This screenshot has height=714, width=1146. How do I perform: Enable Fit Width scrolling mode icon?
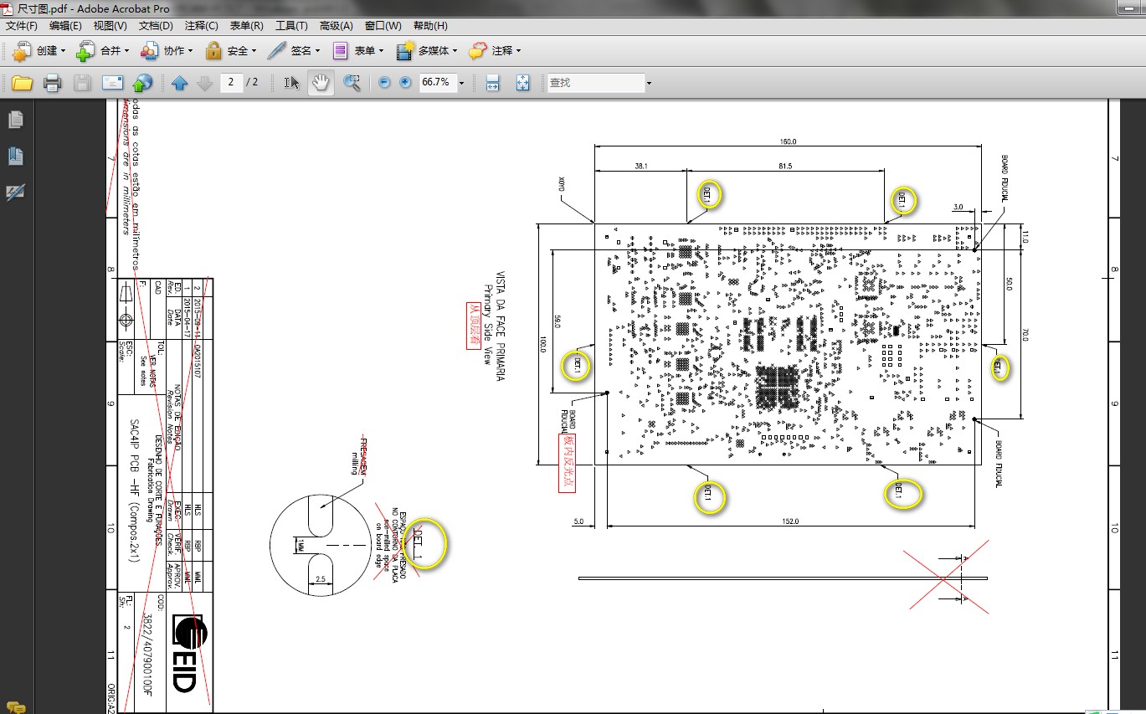[x=492, y=83]
